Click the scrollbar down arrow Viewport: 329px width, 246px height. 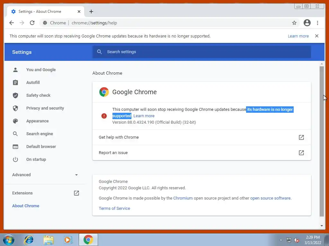322,226
